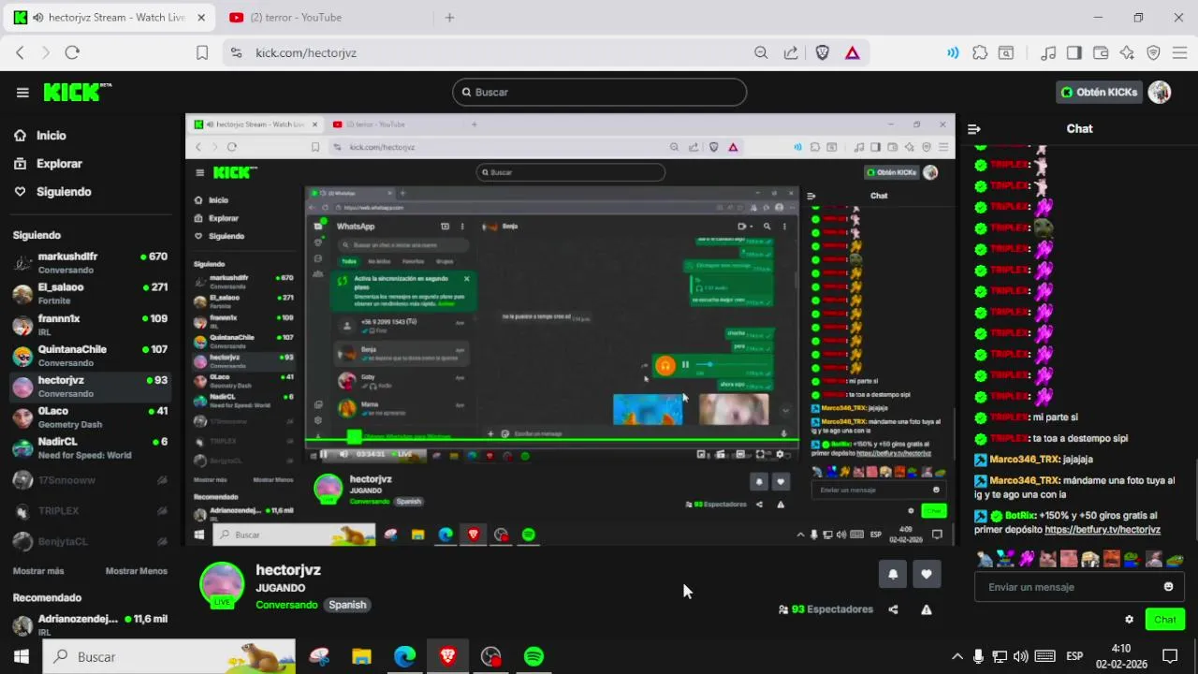Image resolution: width=1198 pixels, height=674 pixels.
Task: Open Brave VPN shield icon
Action: (x=1153, y=52)
